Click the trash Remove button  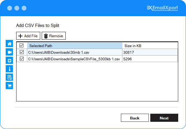pos(53,36)
